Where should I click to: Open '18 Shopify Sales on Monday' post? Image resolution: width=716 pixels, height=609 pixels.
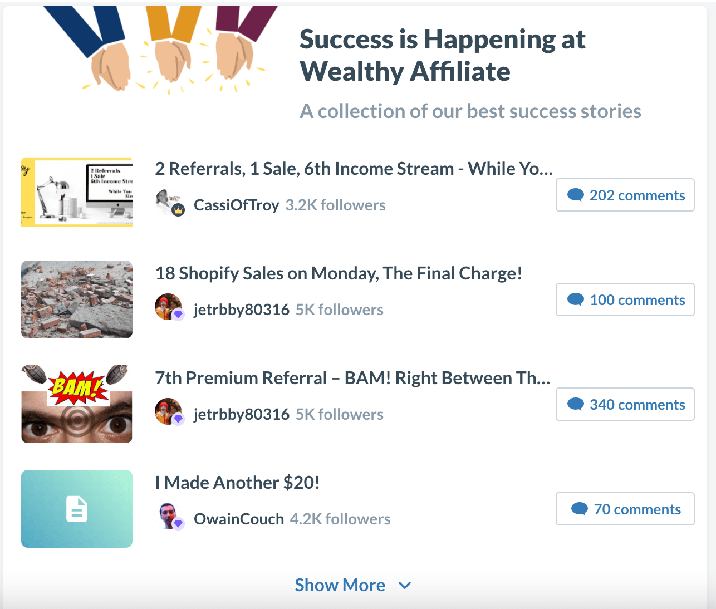(339, 273)
